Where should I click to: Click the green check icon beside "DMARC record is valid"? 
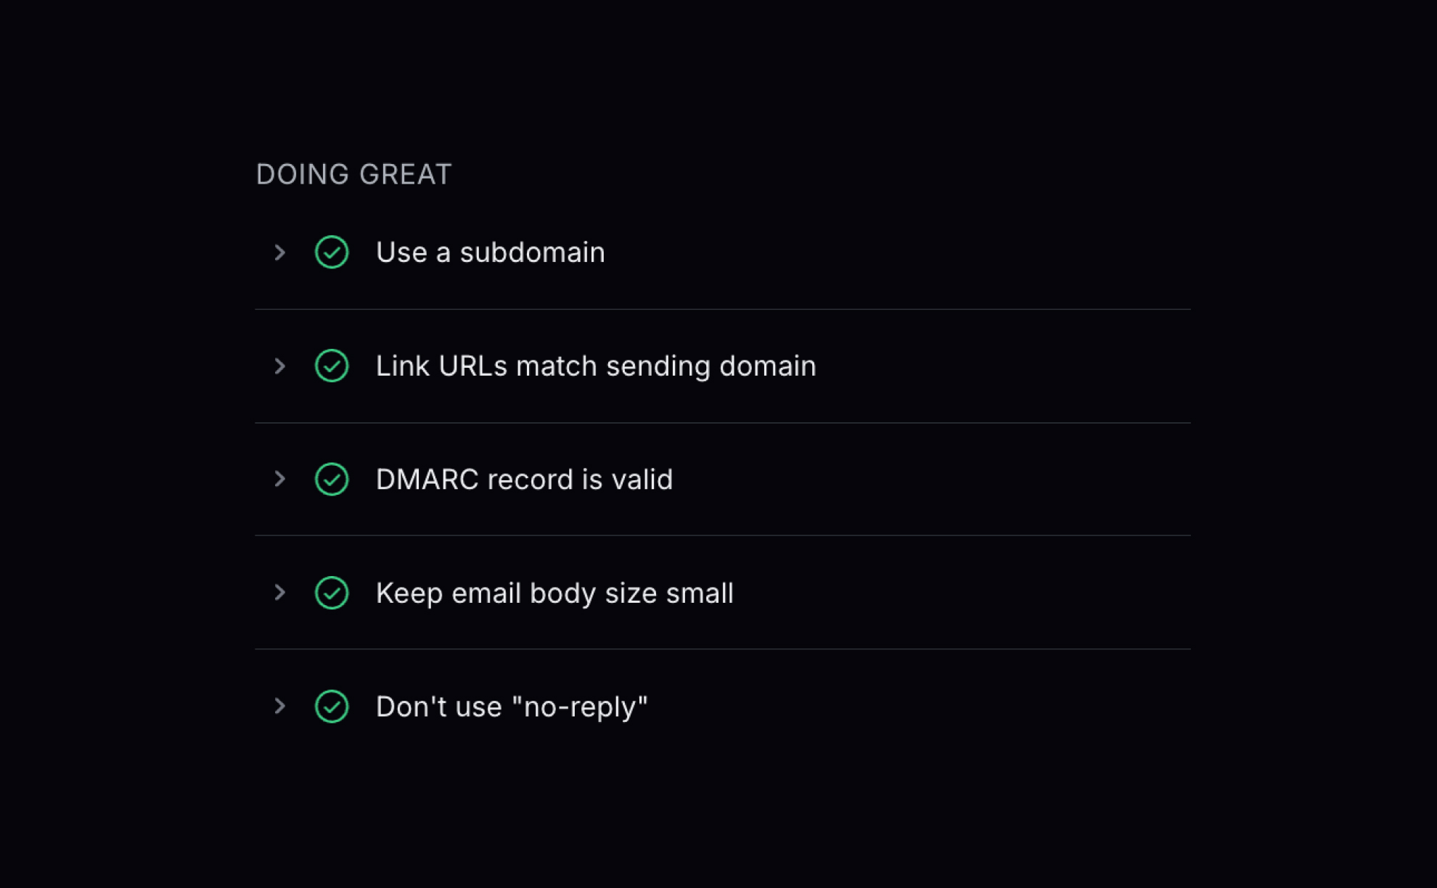click(x=332, y=479)
